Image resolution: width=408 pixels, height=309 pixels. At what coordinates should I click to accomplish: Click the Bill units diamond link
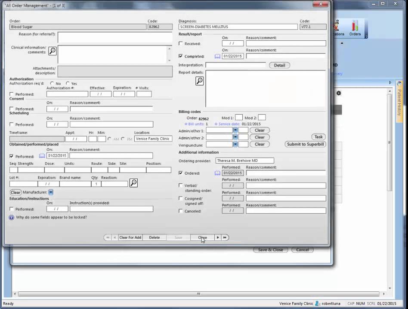[196, 124]
